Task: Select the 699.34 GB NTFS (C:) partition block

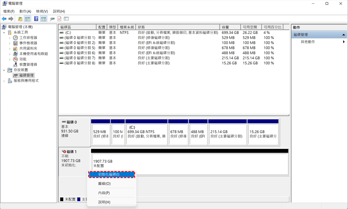Action: tap(146, 134)
